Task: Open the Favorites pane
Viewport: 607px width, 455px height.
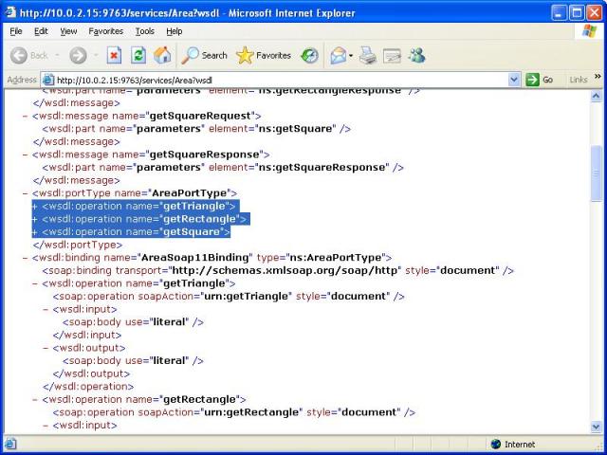Action: pos(264,56)
